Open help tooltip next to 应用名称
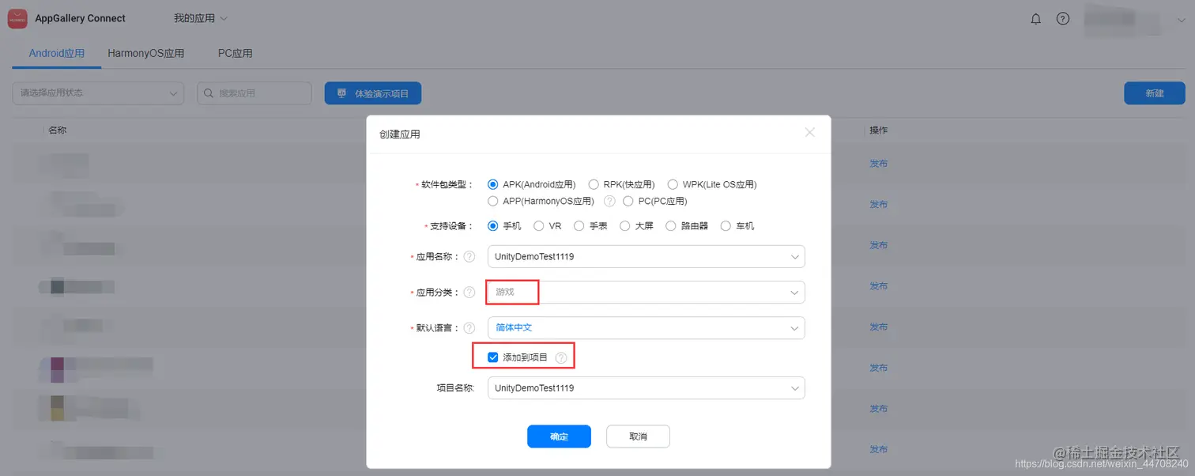The image size is (1195, 476). click(469, 256)
